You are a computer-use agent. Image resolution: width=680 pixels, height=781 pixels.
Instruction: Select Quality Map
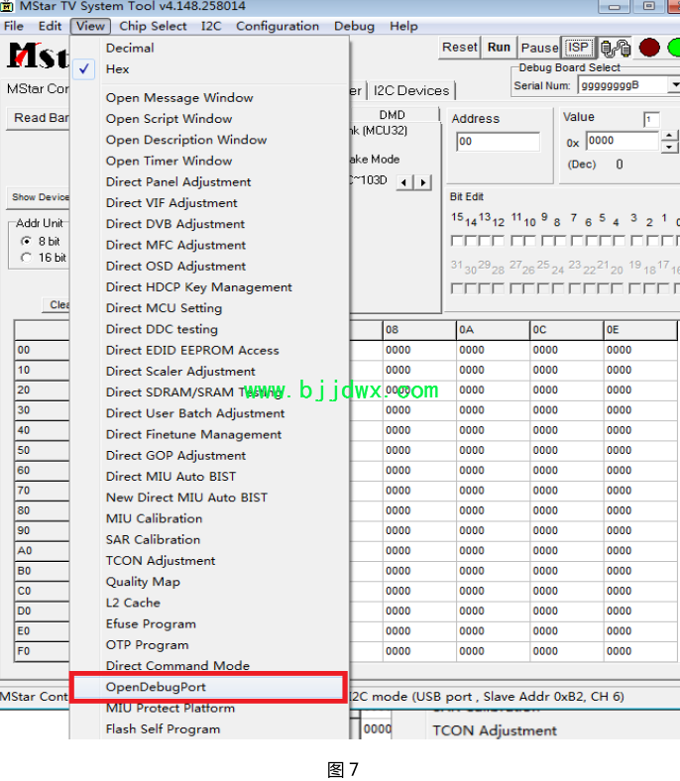coord(209,581)
